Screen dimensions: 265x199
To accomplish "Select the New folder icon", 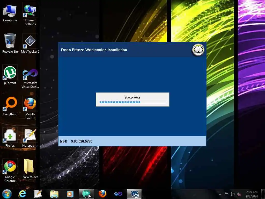I will (30, 169).
